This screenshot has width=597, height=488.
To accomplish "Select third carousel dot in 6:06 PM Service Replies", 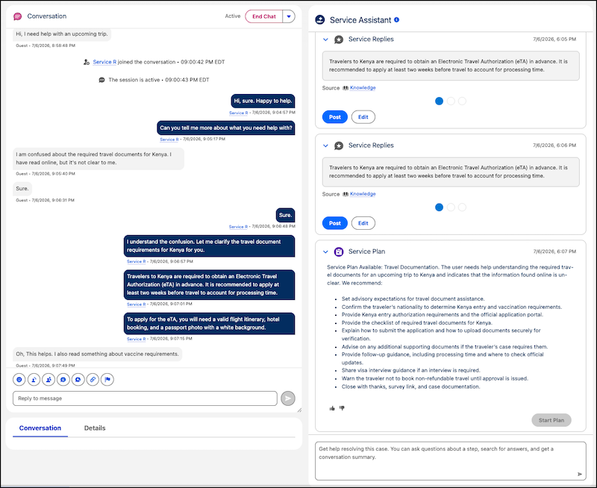I will pyautogui.click(x=462, y=207).
